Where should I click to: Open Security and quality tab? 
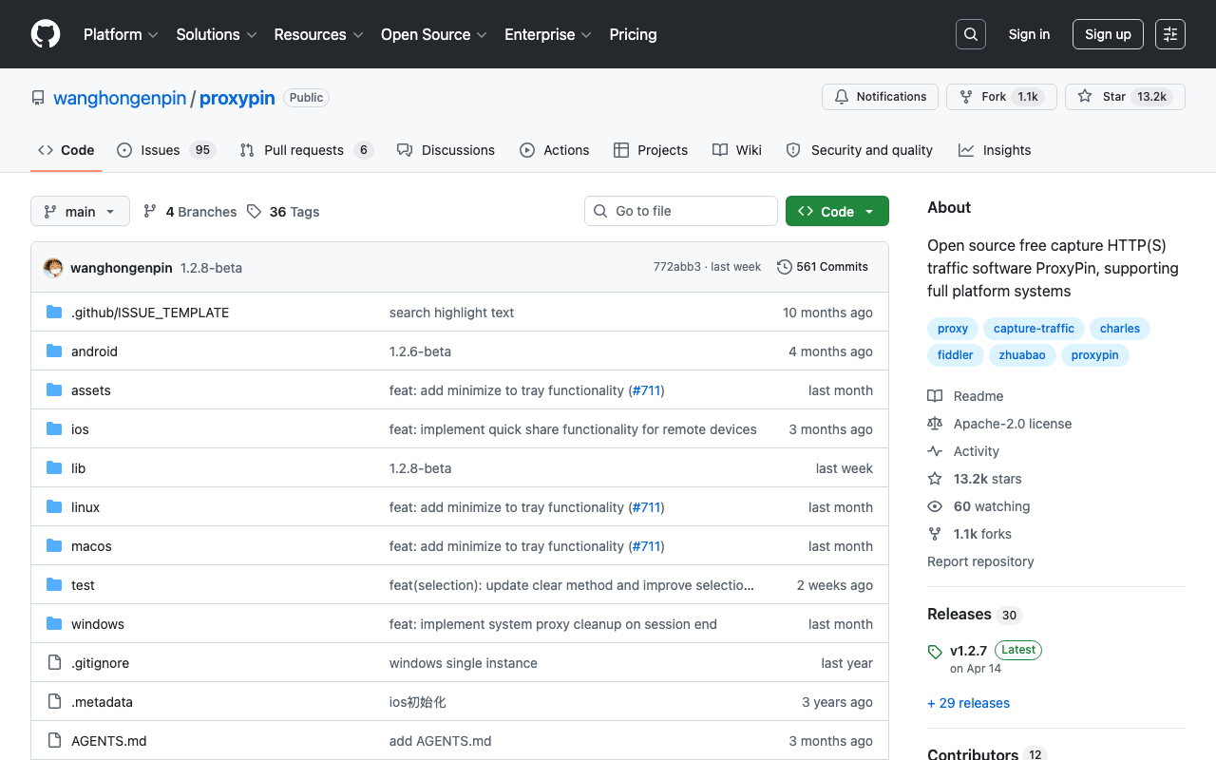pyautogui.click(x=860, y=150)
